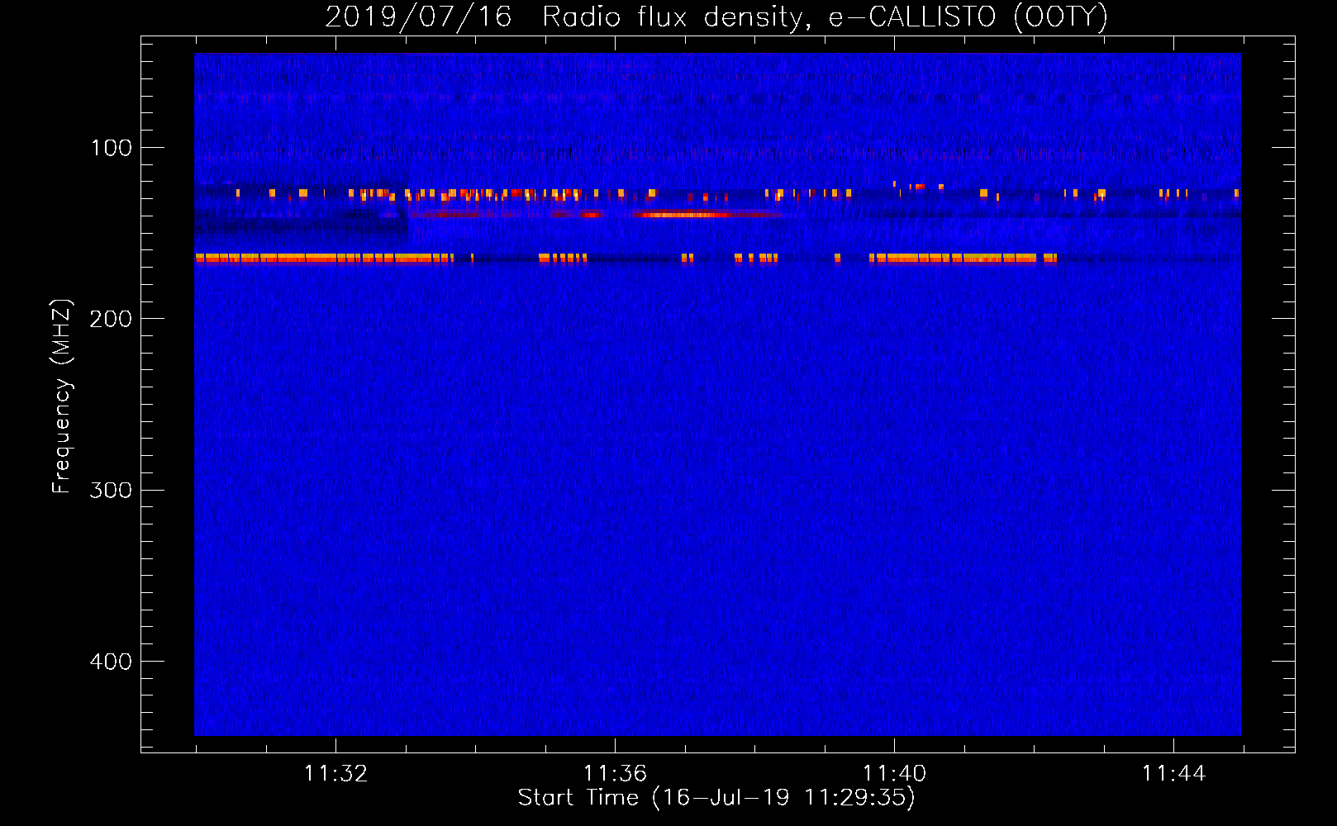Click the 100 frequency tick label
This screenshot has height=826, width=1337.
(112, 148)
